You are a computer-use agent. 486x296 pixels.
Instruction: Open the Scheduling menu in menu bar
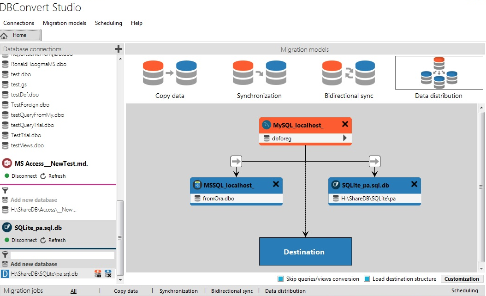click(108, 23)
